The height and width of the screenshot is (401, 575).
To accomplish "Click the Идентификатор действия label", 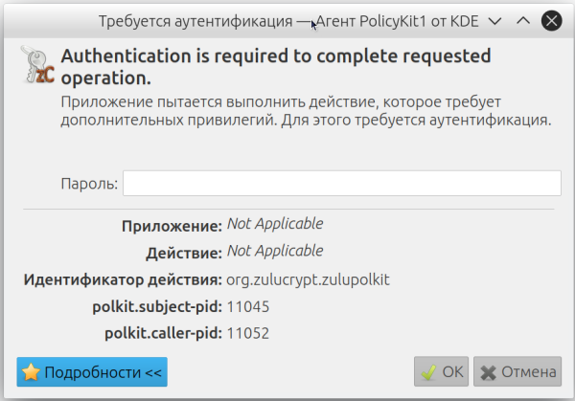I will (x=122, y=279).
